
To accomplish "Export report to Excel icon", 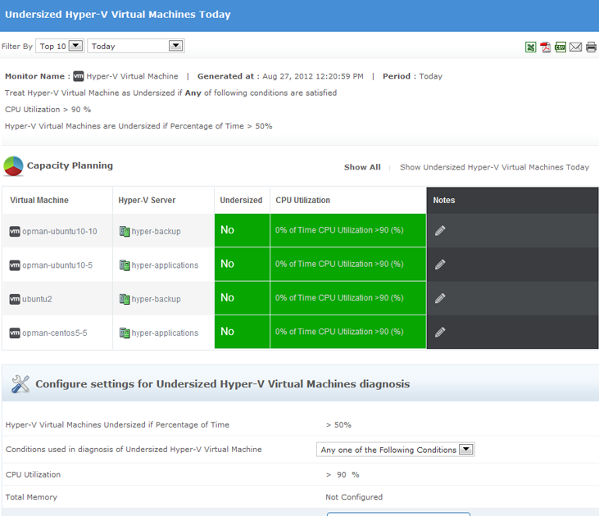I will (531, 47).
